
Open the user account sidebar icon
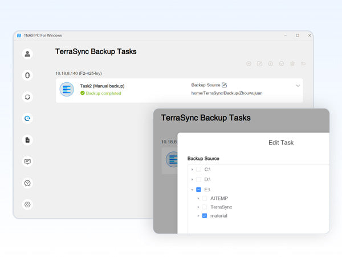coord(27,54)
